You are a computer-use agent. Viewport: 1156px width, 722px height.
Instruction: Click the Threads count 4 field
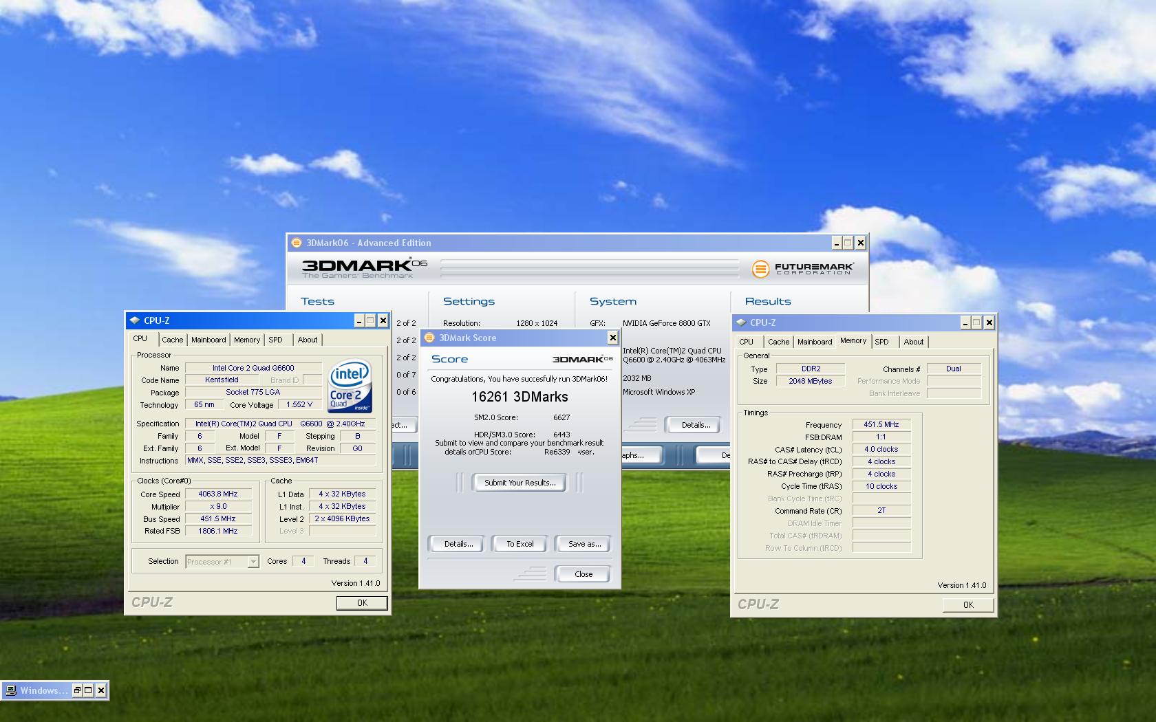tap(365, 561)
